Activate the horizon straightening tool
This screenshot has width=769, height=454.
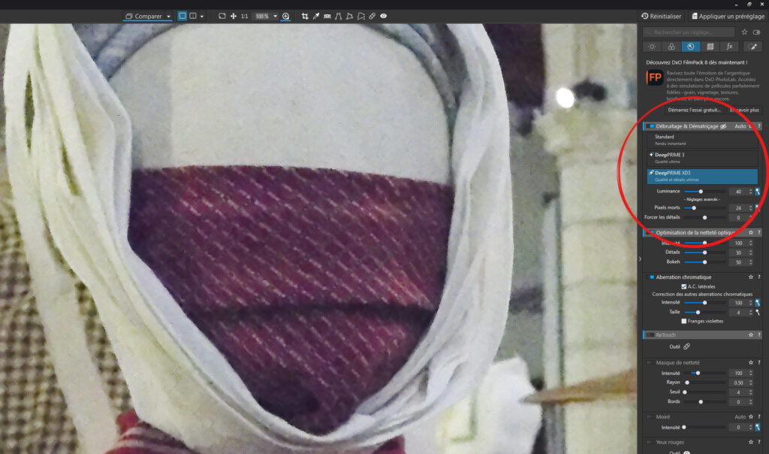click(x=327, y=16)
